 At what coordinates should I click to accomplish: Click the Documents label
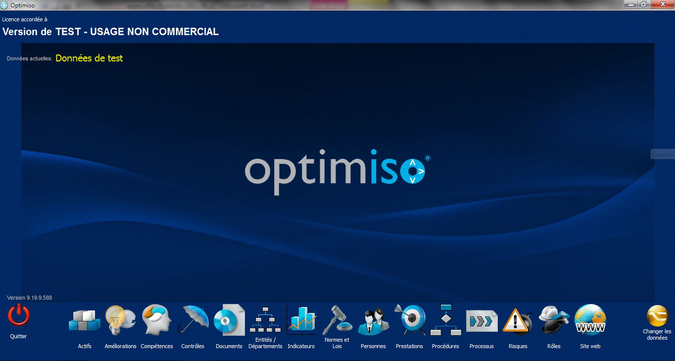[x=229, y=346]
